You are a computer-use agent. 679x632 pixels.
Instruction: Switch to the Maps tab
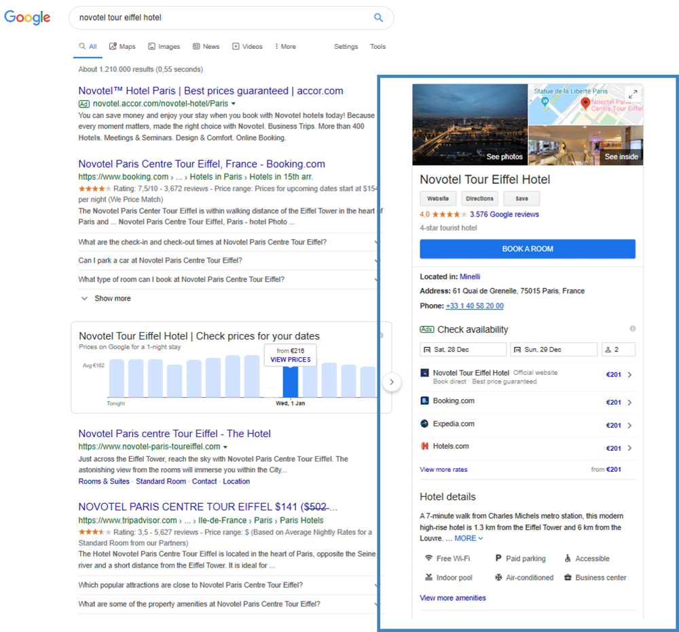(x=122, y=46)
